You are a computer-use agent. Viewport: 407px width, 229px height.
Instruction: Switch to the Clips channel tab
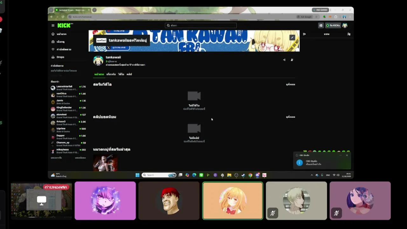(129, 74)
